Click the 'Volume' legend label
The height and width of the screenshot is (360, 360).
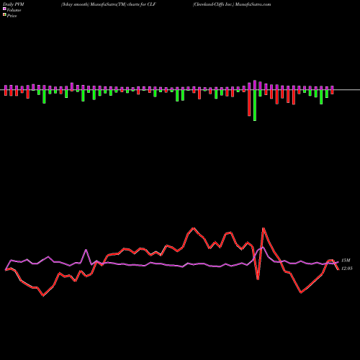pyautogui.click(x=14, y=10)
